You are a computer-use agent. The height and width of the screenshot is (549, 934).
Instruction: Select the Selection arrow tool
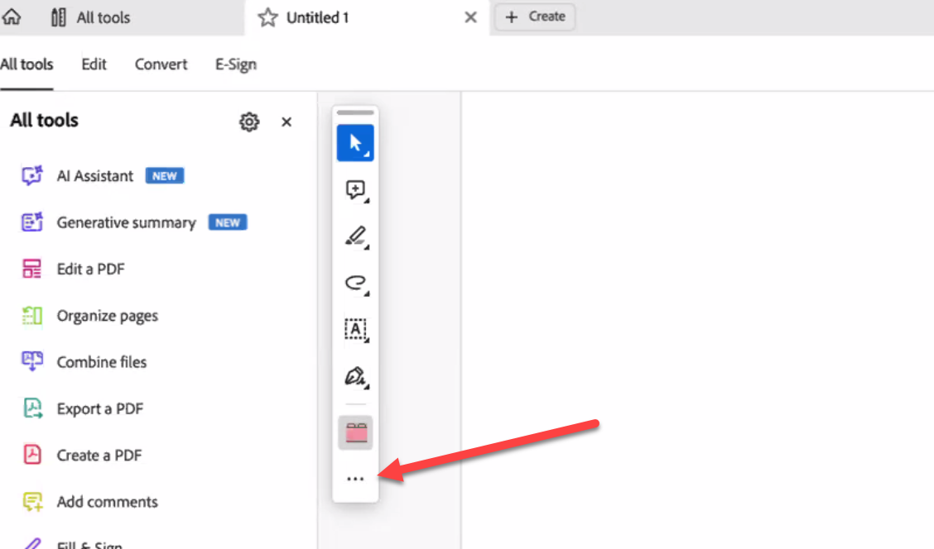tap(354, 141)
